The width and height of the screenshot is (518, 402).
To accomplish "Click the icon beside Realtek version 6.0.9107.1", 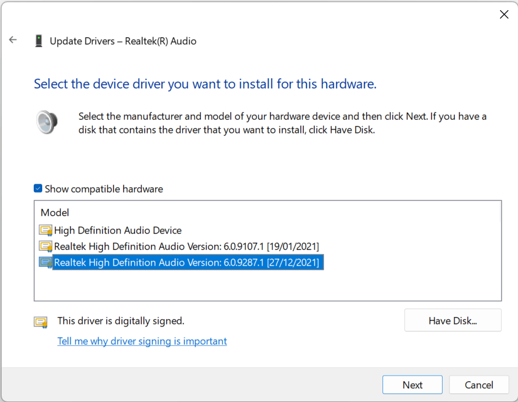I will pos(46,247).
